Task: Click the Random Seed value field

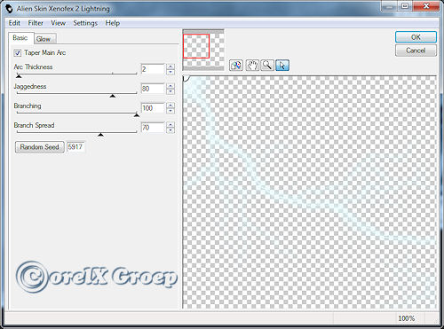Action: (75, 147)
